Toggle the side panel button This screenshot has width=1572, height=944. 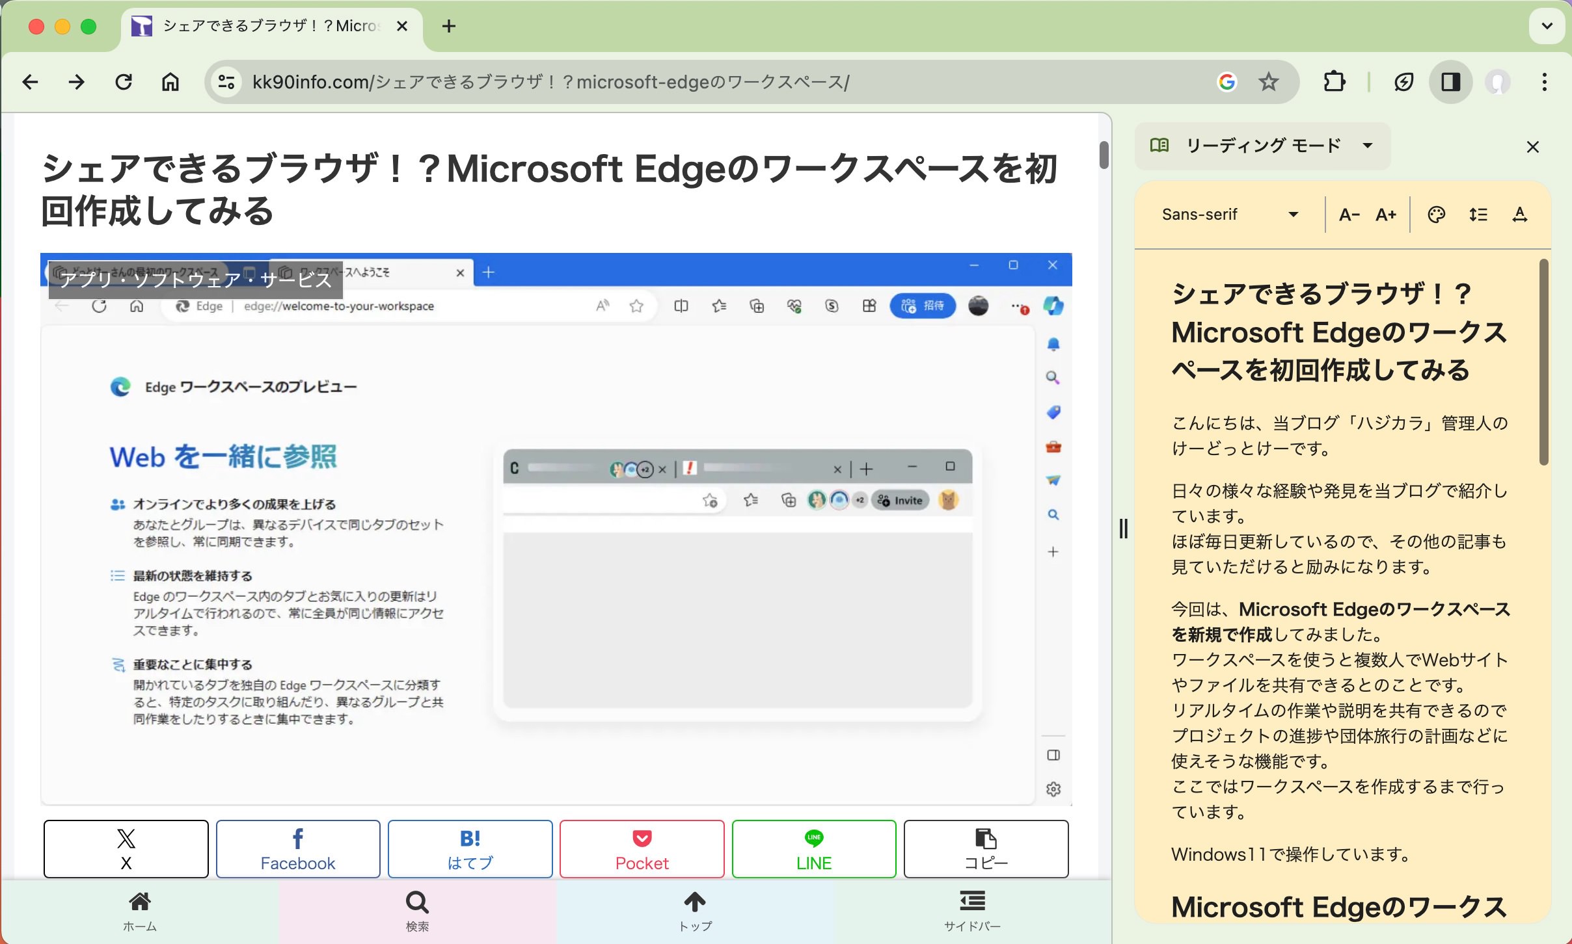coord(1451,82)
